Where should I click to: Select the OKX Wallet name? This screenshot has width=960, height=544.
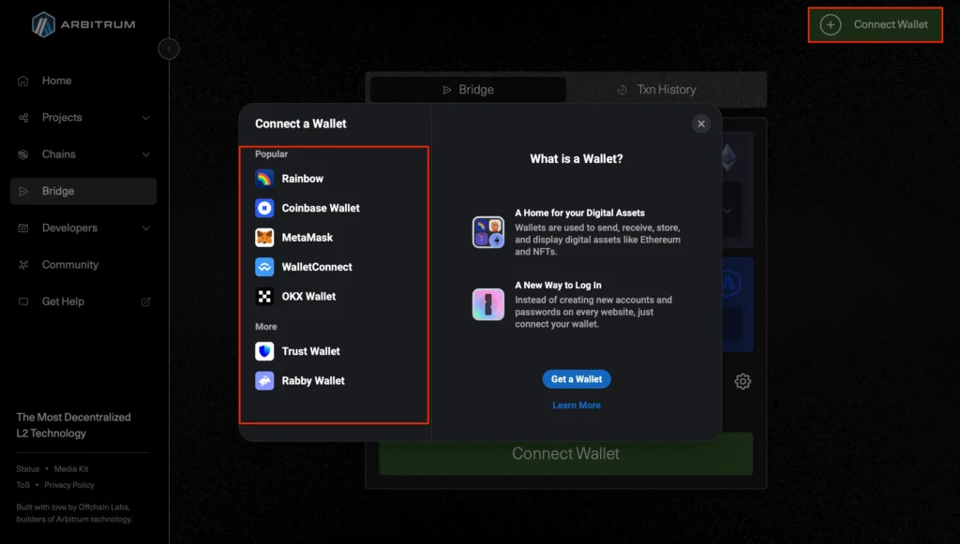coord(308,297)
